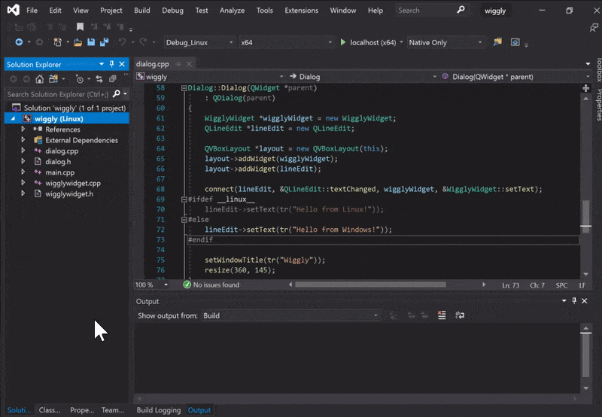
Task: Click the Solution Explorer search magnifier icon
Action: tap(116, 94)
